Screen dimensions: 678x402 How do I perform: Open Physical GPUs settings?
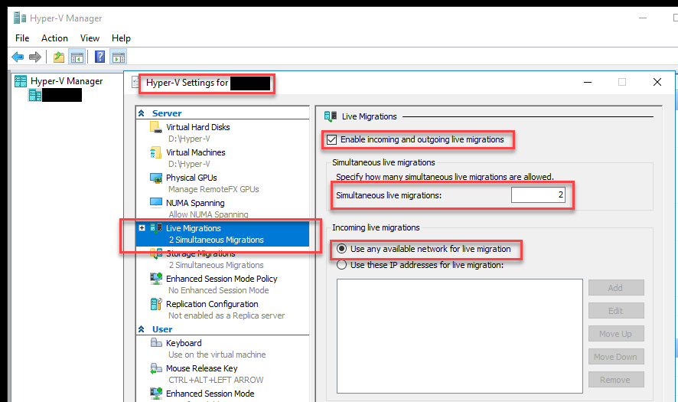191,178
